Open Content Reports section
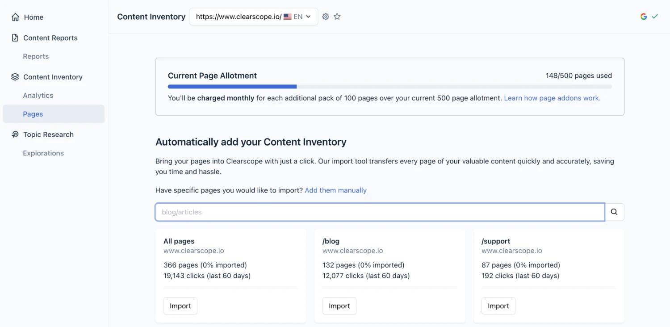Screen dimensions: 670x327 (x=50, y=38)
